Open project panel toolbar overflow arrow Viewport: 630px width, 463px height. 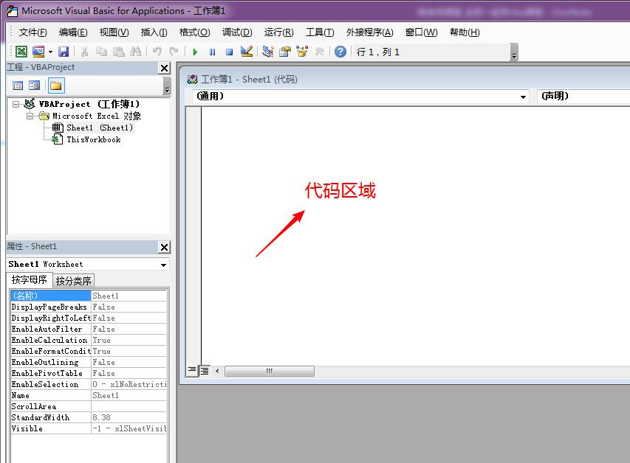(x=167, y=86)
